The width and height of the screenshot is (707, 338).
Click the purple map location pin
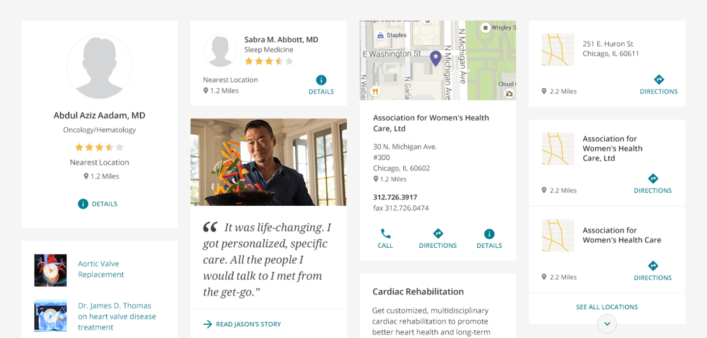point(435,58)
